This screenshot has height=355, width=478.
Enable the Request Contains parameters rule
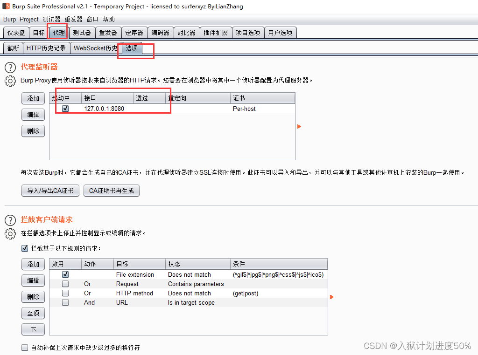[x=65, y=284]
